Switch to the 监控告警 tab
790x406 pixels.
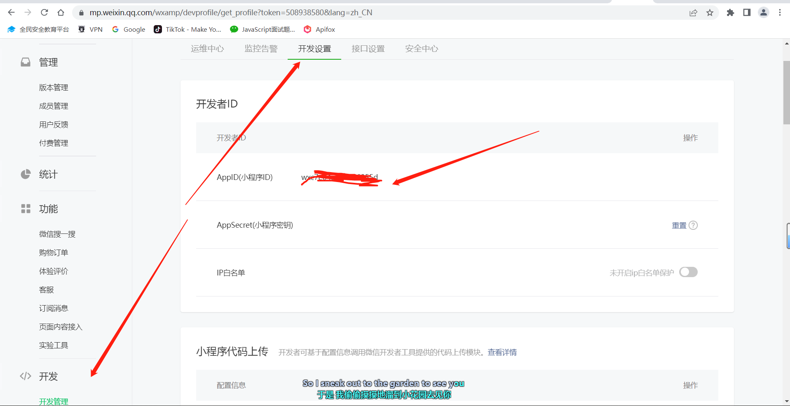coord(261,49)
